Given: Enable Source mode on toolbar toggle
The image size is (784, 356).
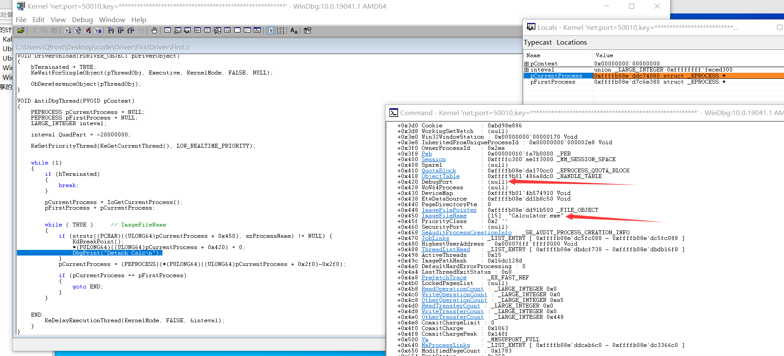Looking at the screenshot, I should click(271, 30).
